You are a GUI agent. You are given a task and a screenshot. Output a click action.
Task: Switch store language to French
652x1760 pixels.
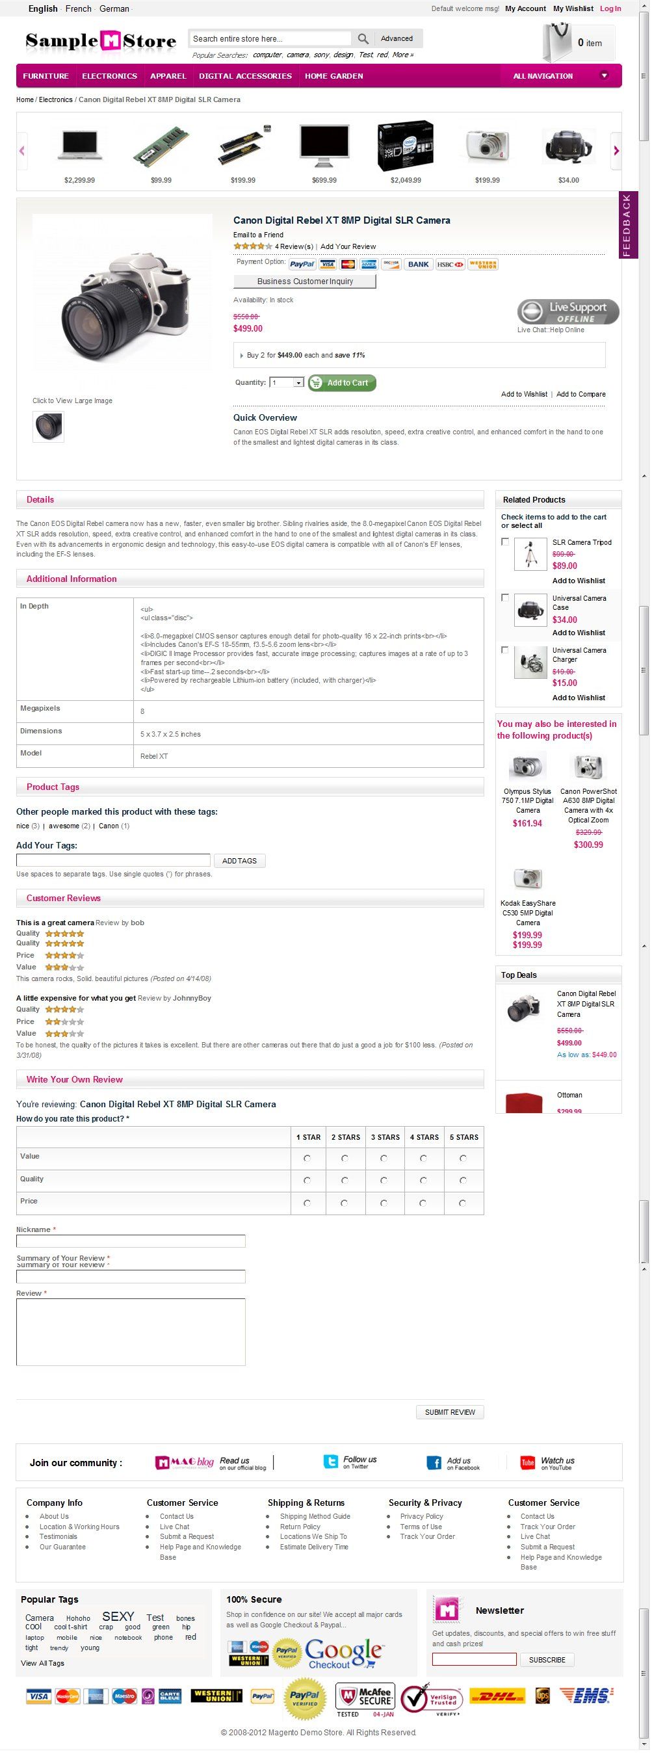(x=78, y=9)
